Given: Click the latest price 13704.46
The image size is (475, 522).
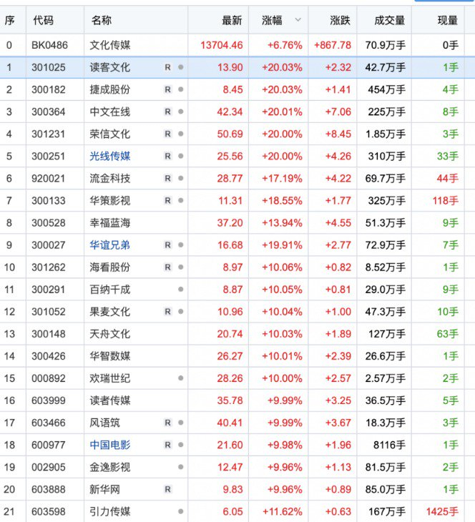Looking at the screenshot, I should (x=222, y=45).
